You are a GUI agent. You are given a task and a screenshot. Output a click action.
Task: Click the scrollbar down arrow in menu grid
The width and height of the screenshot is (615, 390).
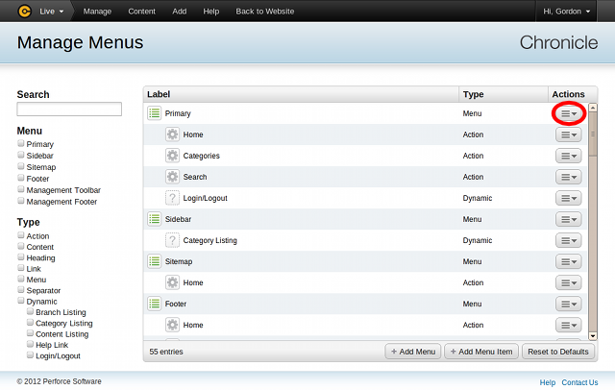coord(593,336)
